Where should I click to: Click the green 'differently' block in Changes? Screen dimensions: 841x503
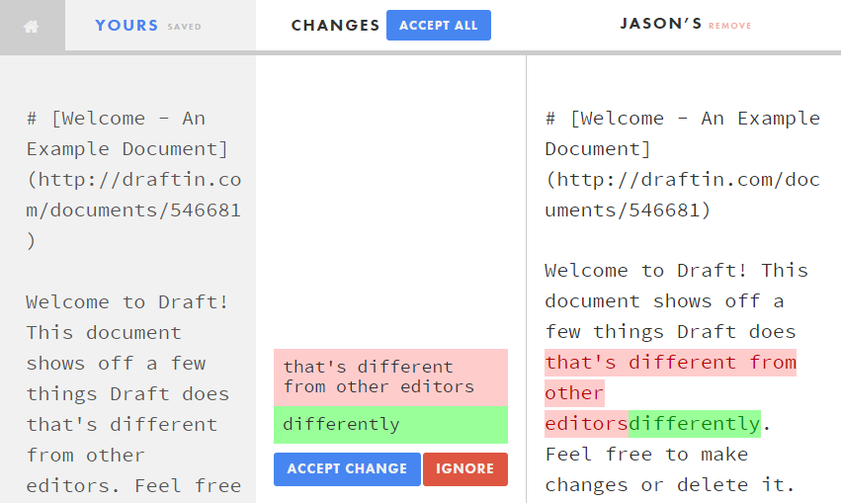(390, 425)
